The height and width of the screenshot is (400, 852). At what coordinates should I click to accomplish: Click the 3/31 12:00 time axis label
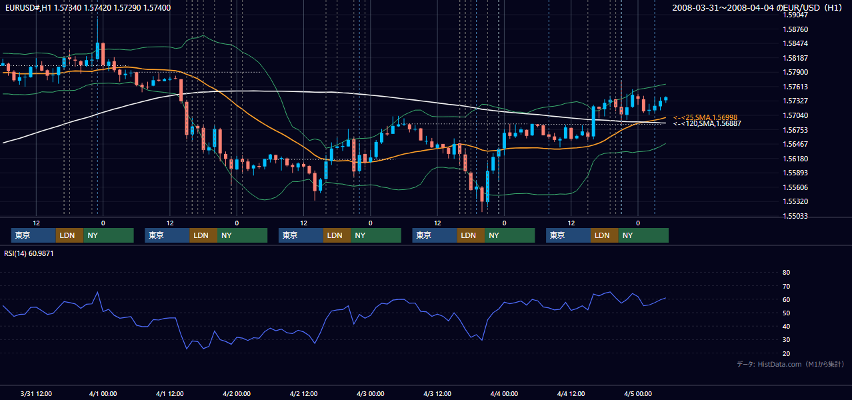click(36, 394)
